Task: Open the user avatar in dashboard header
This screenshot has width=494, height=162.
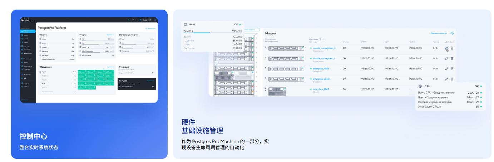Action: (150, 20)
